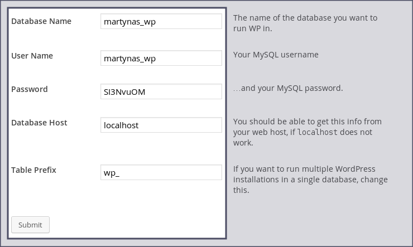Focus the Database Name input field
Image resolution: width=413 pixels, height=247 pixels.
click(x=161, y=22)
